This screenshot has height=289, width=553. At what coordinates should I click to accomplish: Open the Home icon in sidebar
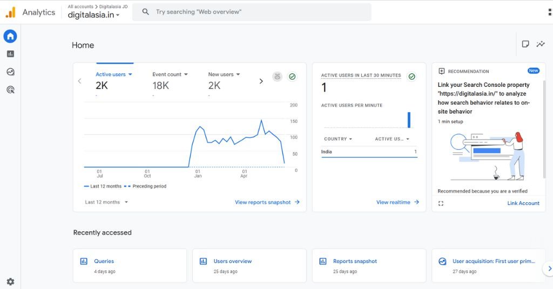tap(10, 36)
